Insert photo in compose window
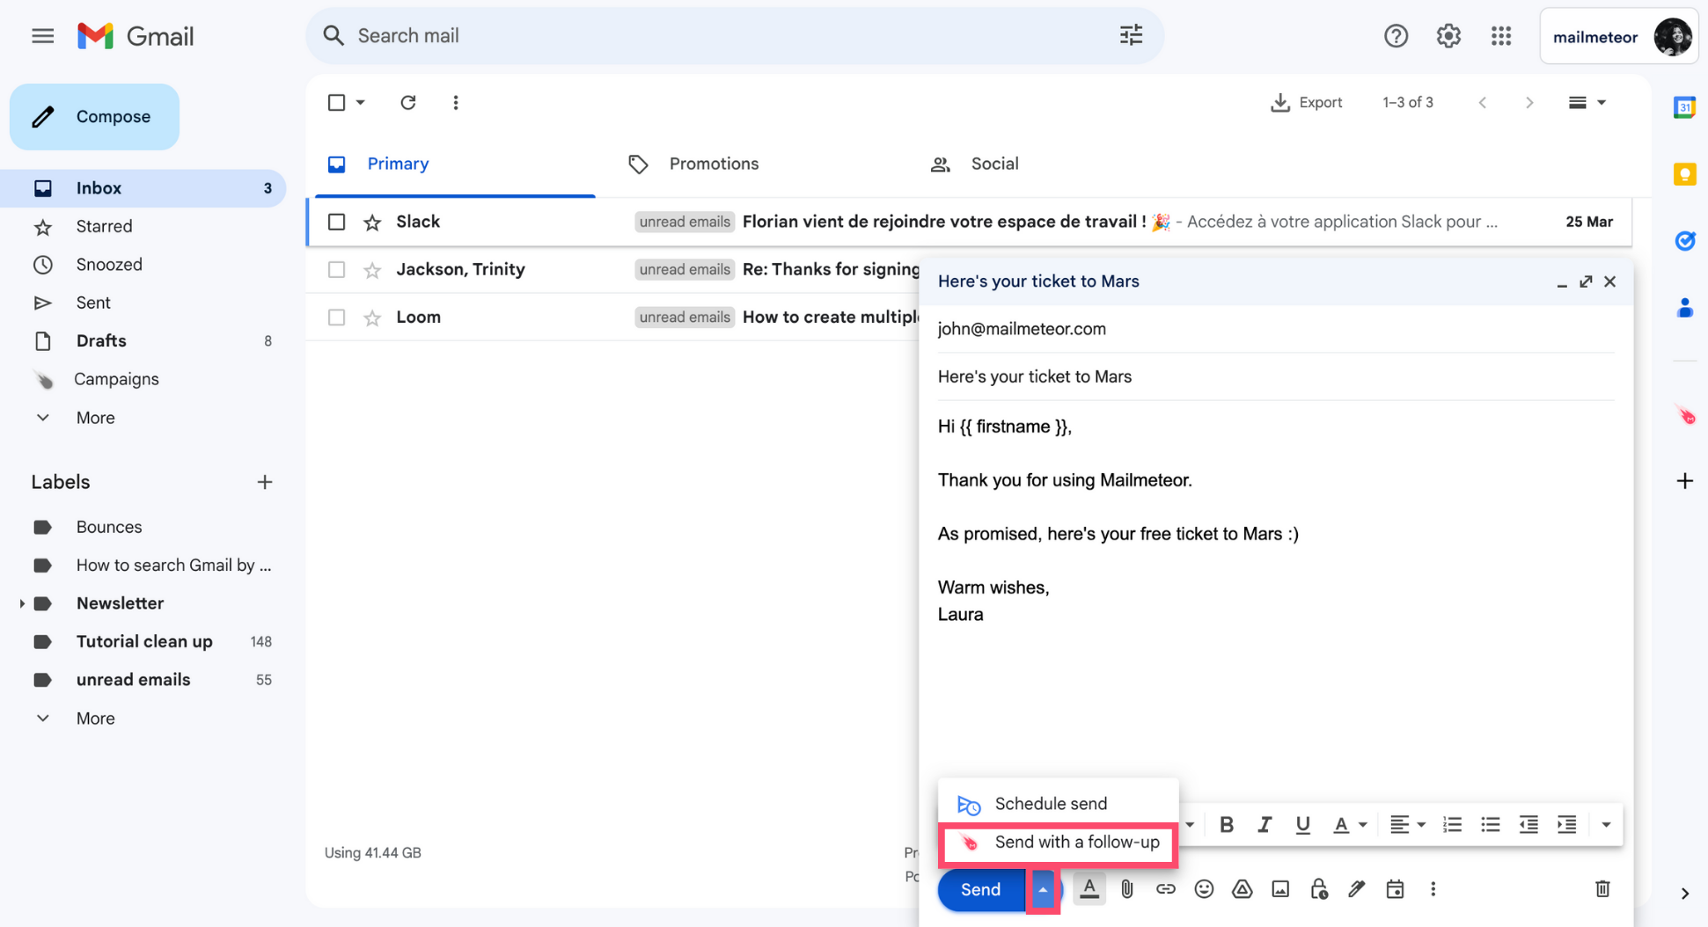 click(1280, 889)
